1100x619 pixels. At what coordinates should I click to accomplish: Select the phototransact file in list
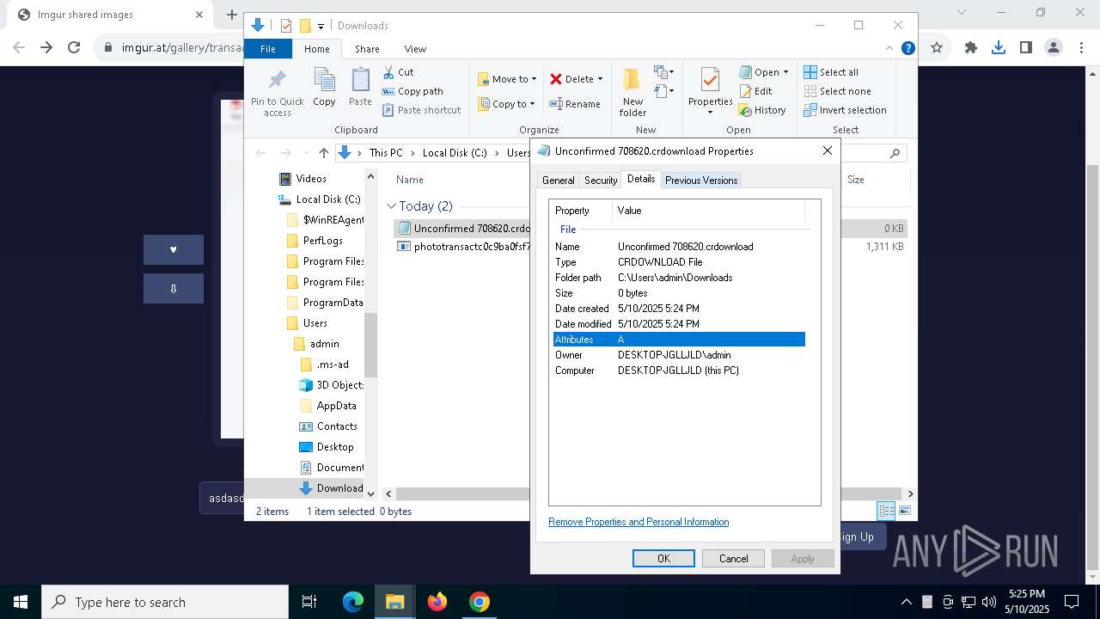tap(464, 247)
